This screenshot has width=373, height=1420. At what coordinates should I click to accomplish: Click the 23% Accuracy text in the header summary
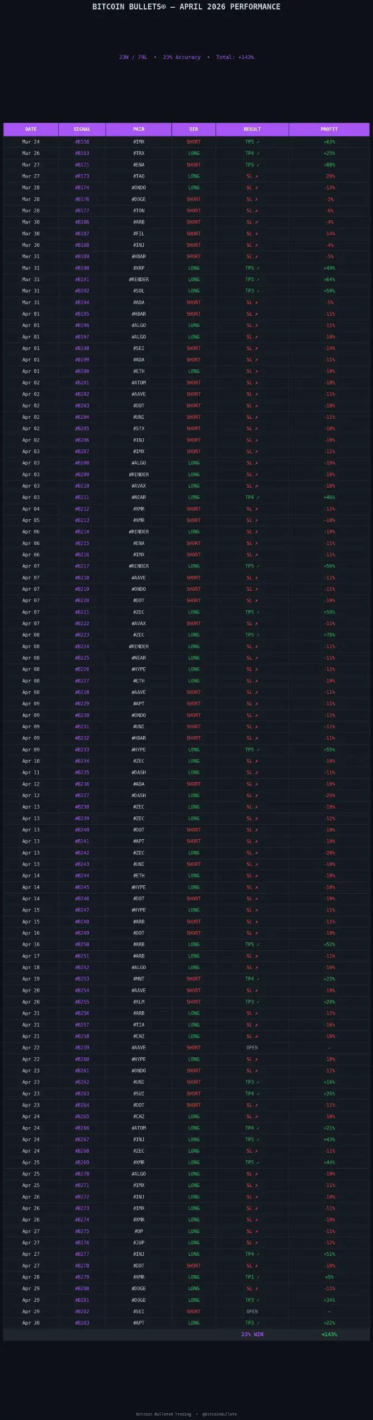point(182,57)
